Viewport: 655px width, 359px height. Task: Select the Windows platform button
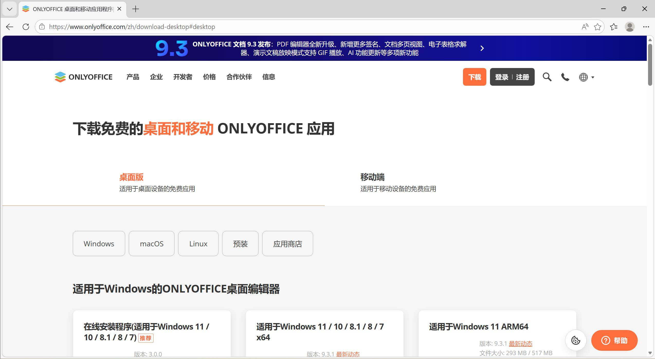tap(99, 244)
